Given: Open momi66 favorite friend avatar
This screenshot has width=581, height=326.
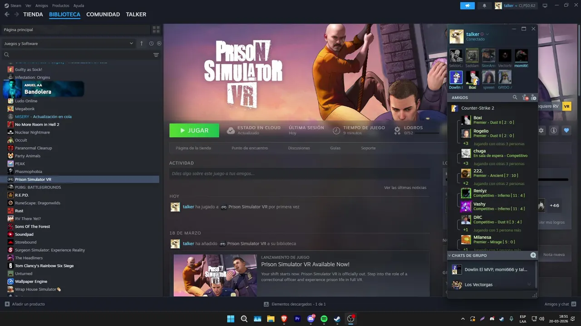Looking at the screenshot, I should (x=521, y=56).
